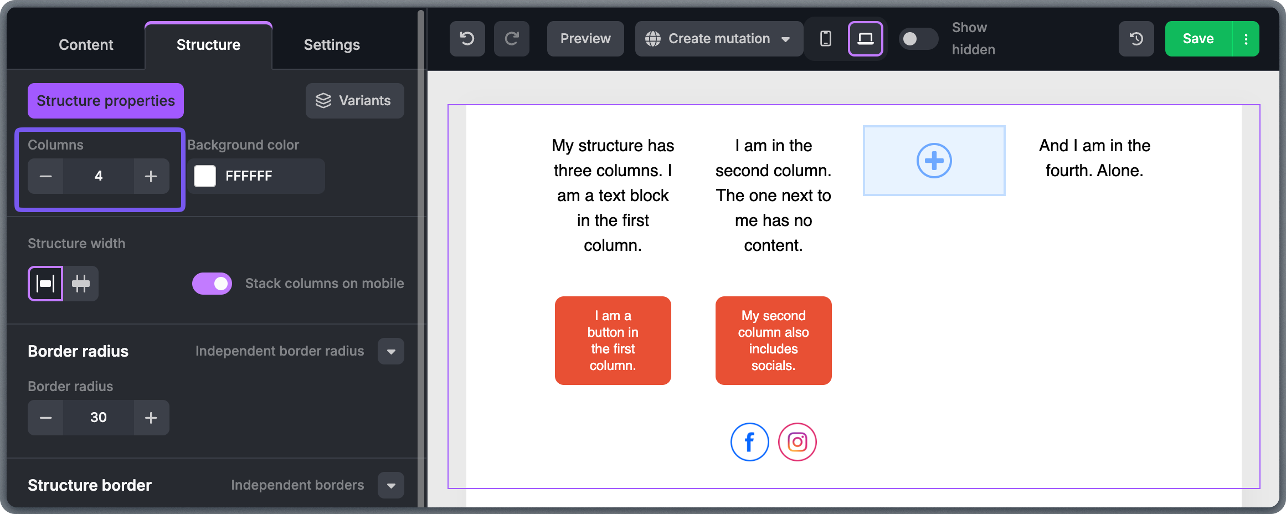Increase the border radius value
This screenshot has height=514, width=1286.
tap(151, 418)
